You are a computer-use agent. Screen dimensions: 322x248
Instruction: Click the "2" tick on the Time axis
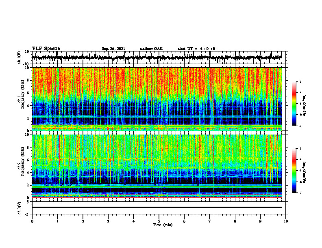(83, 221)
